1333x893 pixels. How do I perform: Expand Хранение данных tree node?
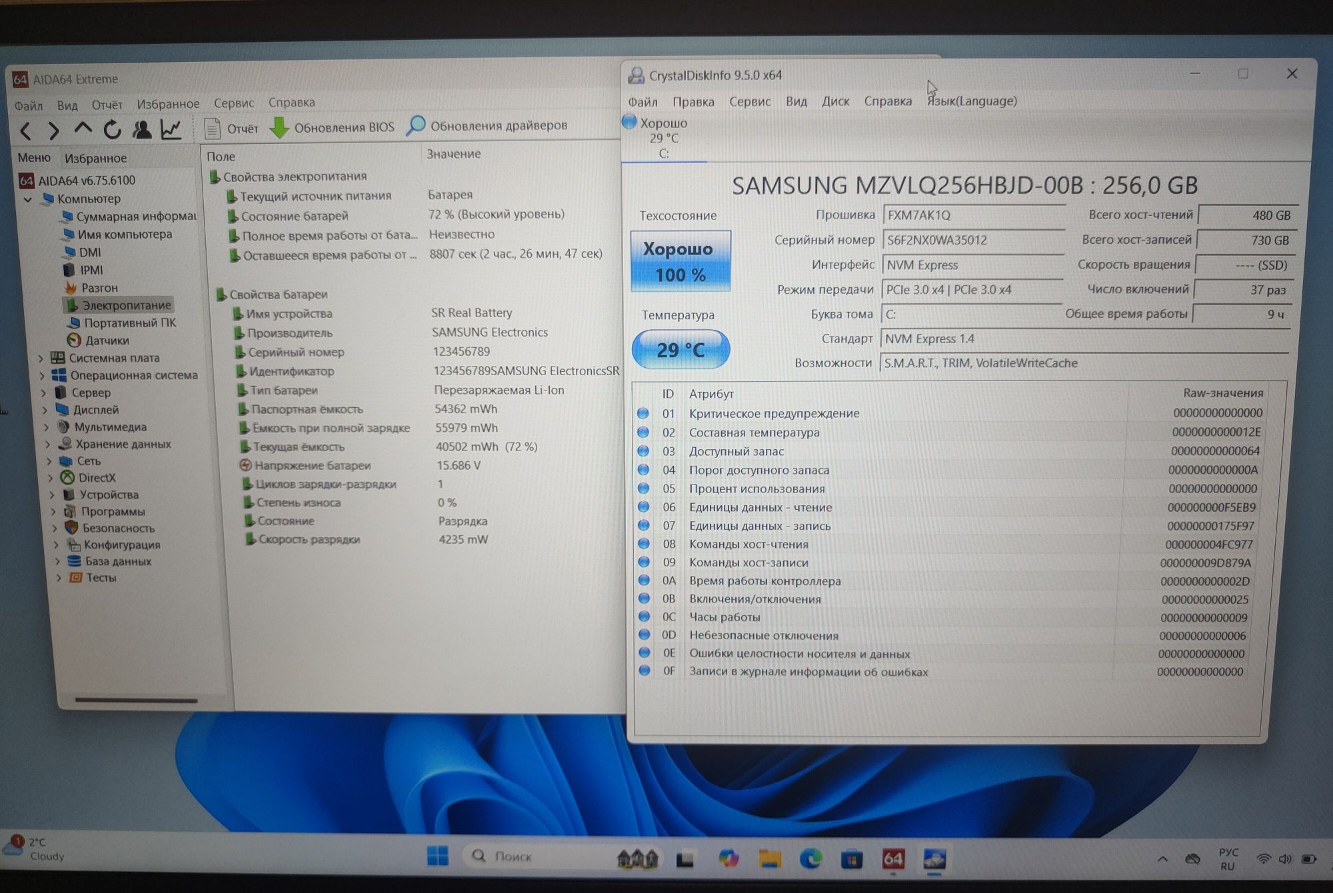(x=47, y=445)
